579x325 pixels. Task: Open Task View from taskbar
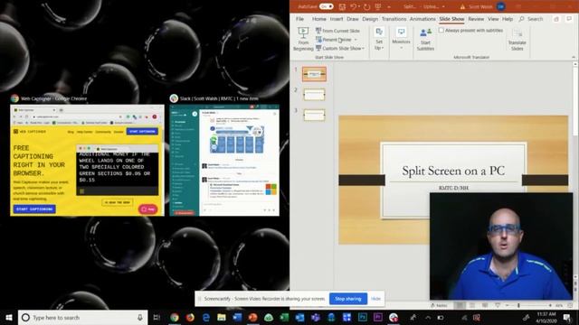point(157,317)
